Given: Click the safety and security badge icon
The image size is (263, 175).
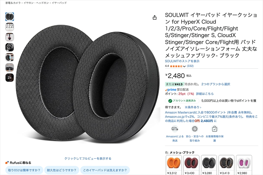Looking at the screenshot, I should pyautogui.click(x=195, y=129).
